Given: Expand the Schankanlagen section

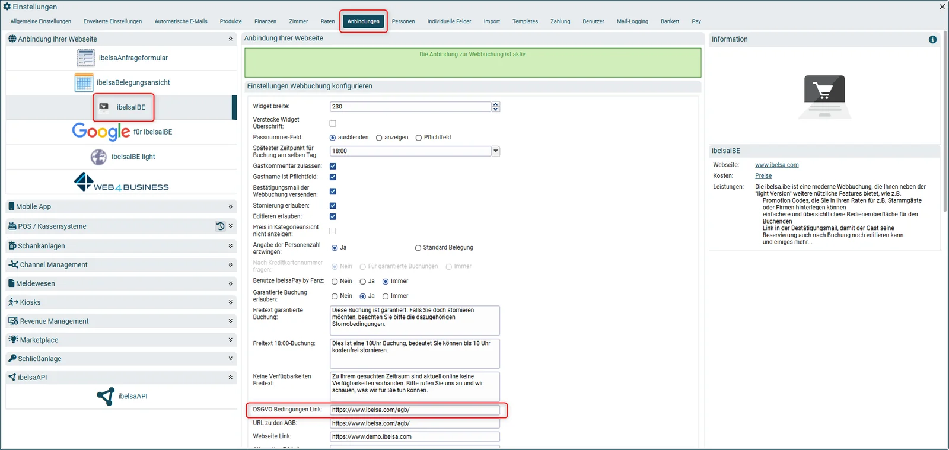Looking at the screenshot, I should [x=231, y=245].
